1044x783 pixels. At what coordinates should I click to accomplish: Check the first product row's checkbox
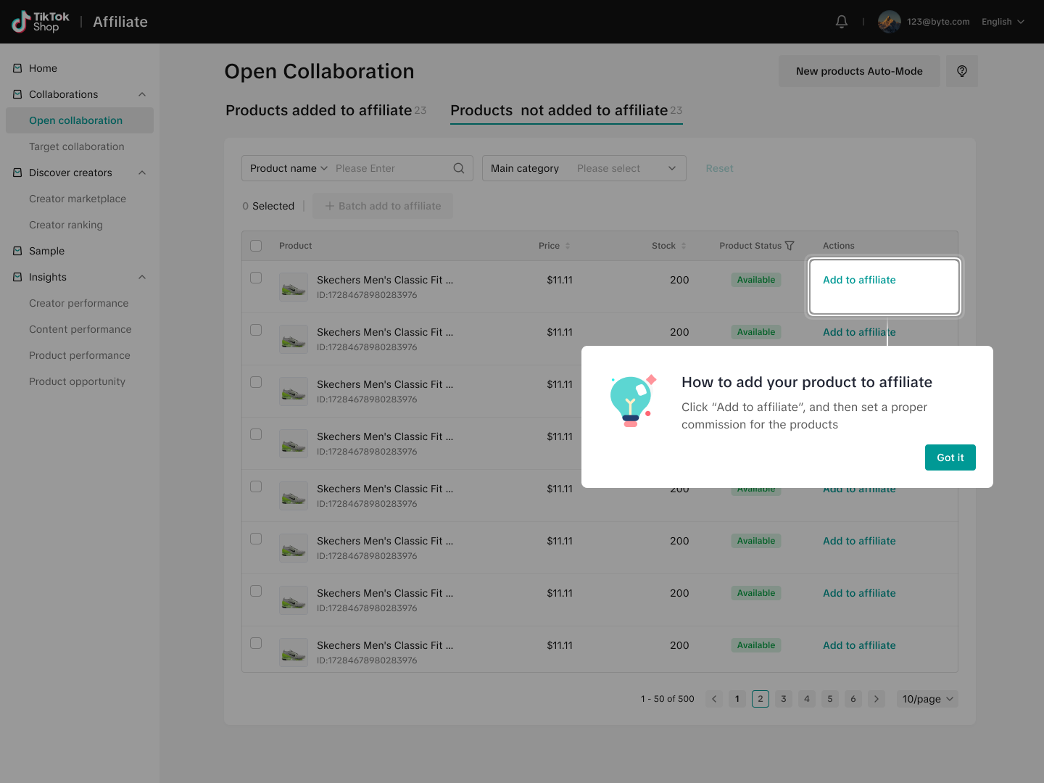(256, 278)
